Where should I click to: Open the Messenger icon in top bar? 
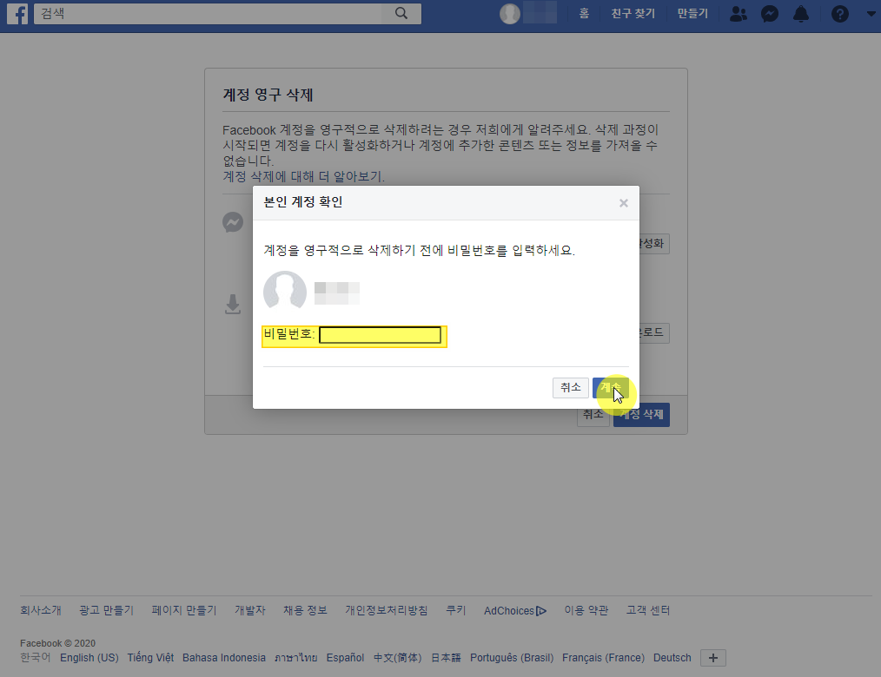coord(770,14)
